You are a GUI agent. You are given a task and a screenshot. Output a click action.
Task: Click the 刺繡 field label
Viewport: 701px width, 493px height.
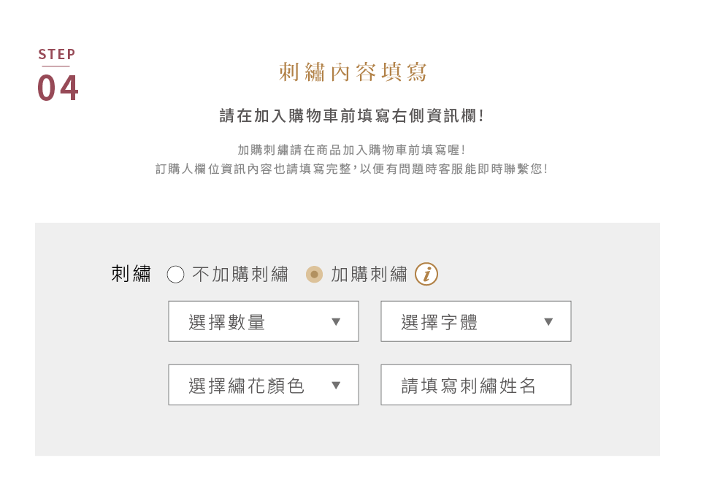[131, 274]
